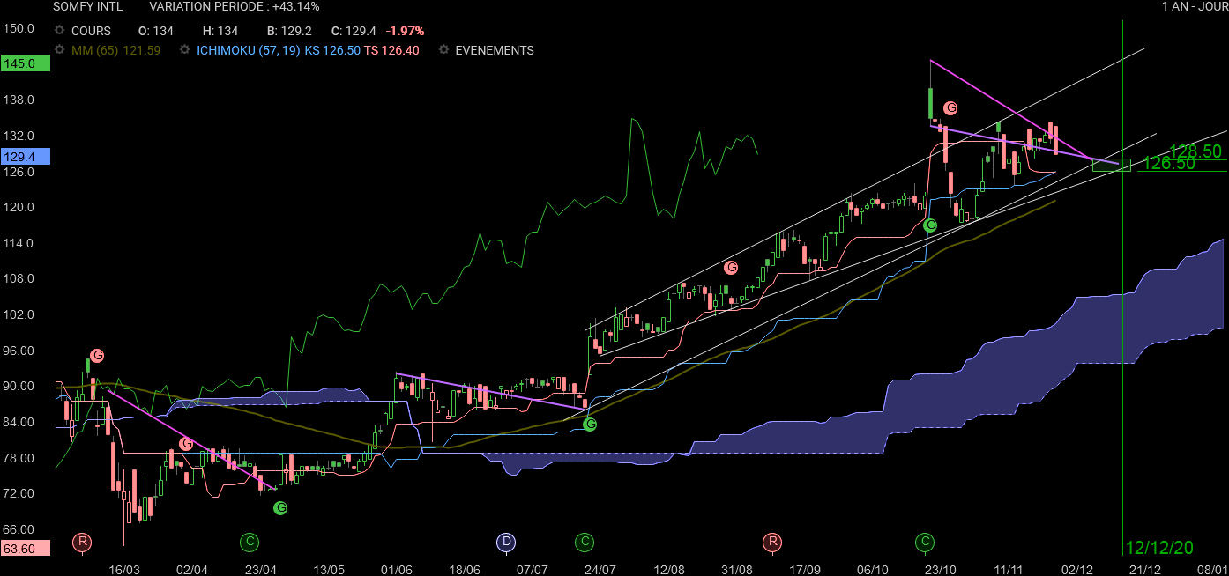Click the KS 126.50 value
The image size is (1229, 576).
click(332, 50)
